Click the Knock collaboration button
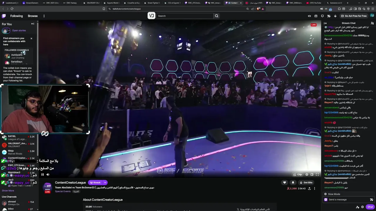The image size is (376, 211). [95, 183]
